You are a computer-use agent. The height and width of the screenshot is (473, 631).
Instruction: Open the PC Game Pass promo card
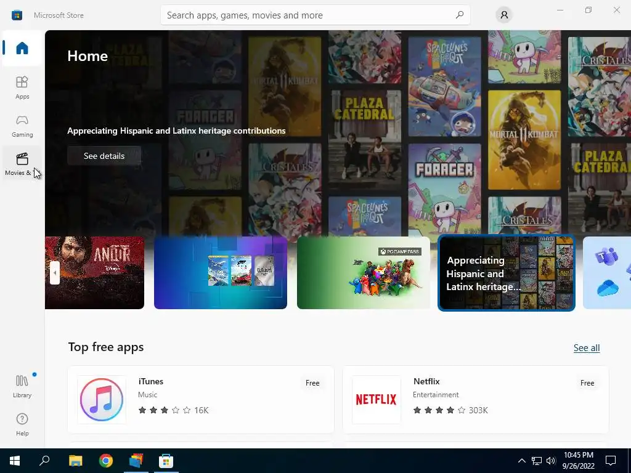pyautogui.click(x=364, y=273)
